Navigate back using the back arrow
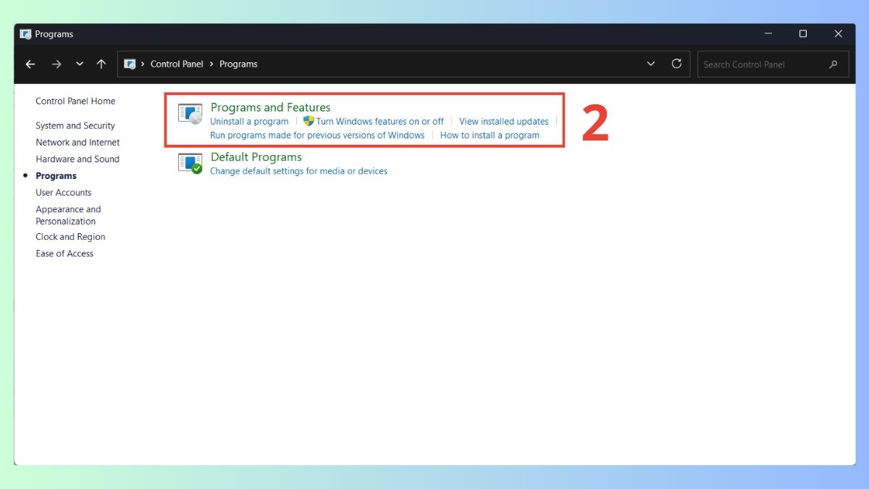This screenshot has height=489, width=869. pyautogui.click(x=30, y=64)
